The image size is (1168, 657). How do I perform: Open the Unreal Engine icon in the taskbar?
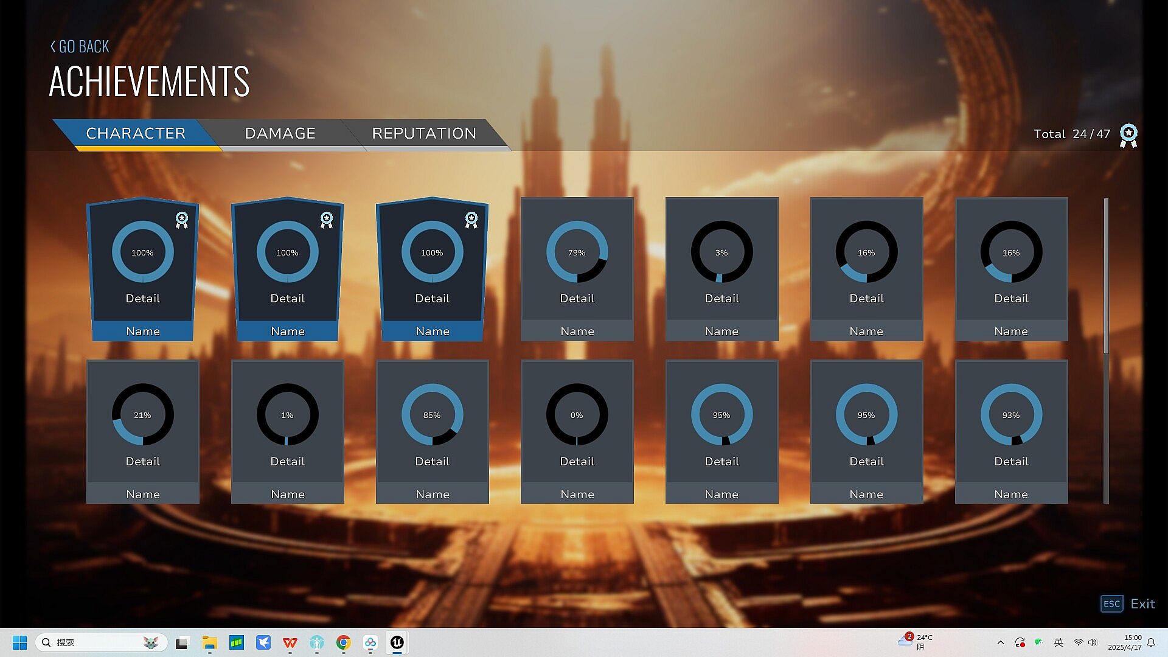click(397, 642)
